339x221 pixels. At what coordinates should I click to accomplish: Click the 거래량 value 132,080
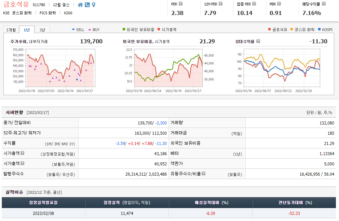pos(327,123)
